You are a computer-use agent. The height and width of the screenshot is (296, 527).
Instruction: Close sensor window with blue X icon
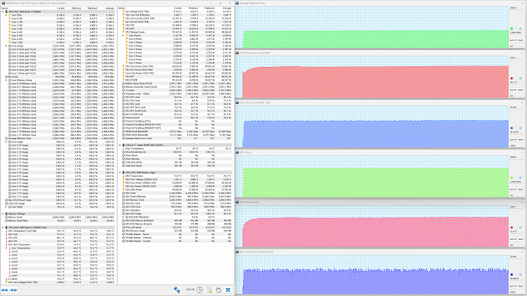coord(228,290)
